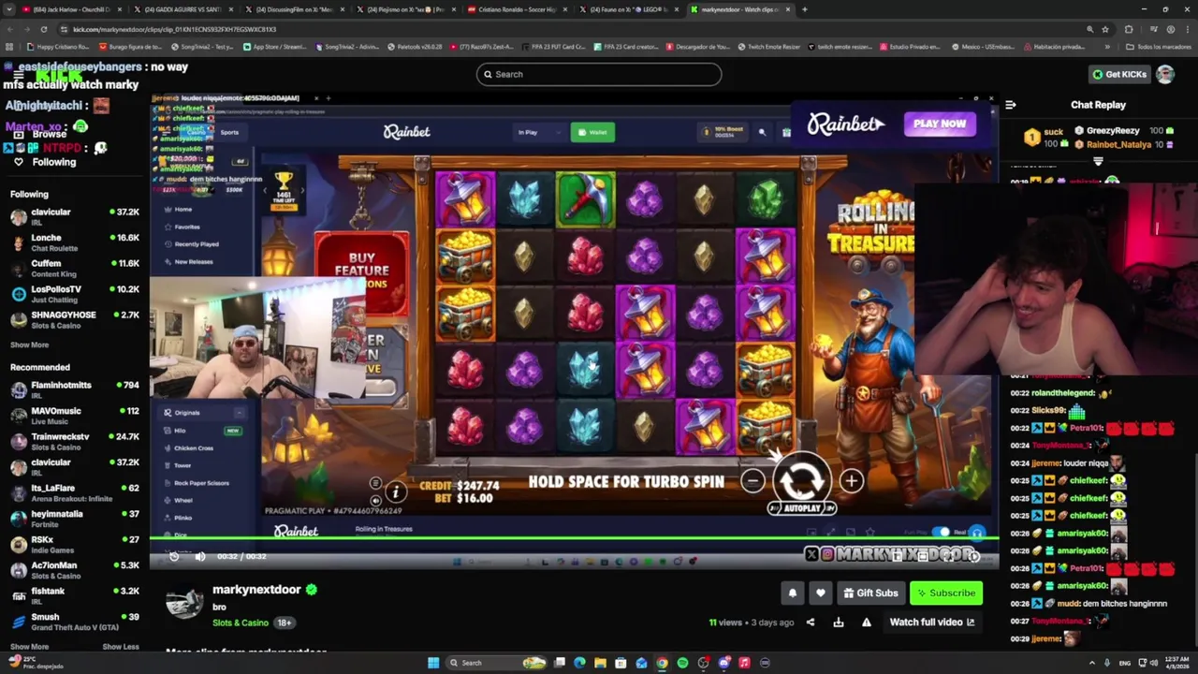
Task: Click the Kick search input field
Action: pyautogui.click(x=599, y=74)
